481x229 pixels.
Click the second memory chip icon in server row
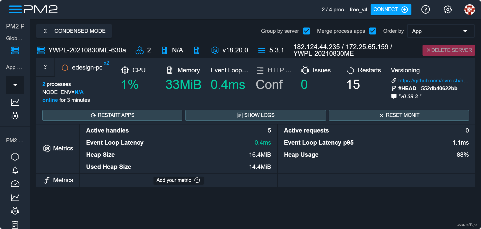click(197, 50)
